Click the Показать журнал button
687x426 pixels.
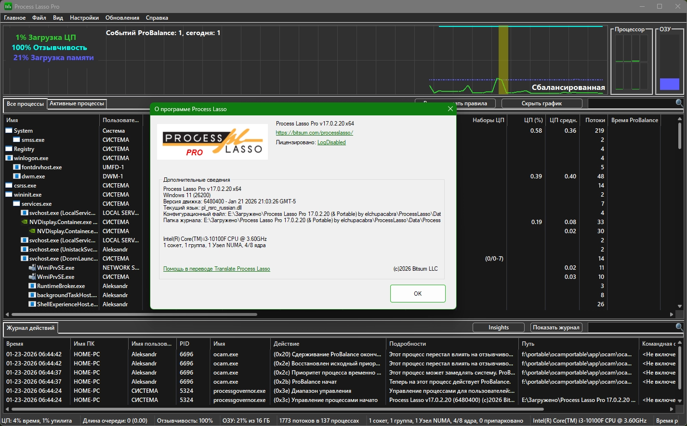(556, 327)
